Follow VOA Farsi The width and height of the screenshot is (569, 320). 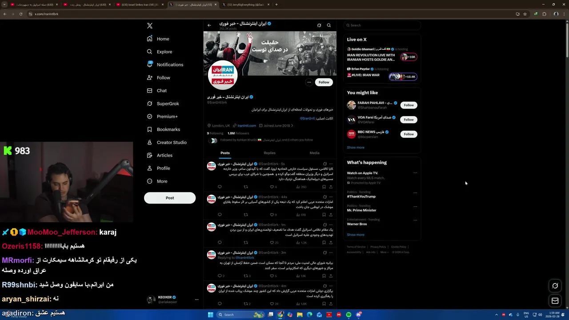(x=409, y=120)
